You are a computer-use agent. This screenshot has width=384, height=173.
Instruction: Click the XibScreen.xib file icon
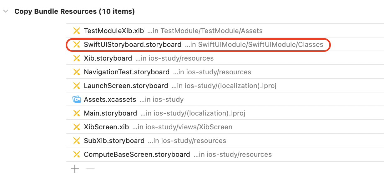[77, 127]
